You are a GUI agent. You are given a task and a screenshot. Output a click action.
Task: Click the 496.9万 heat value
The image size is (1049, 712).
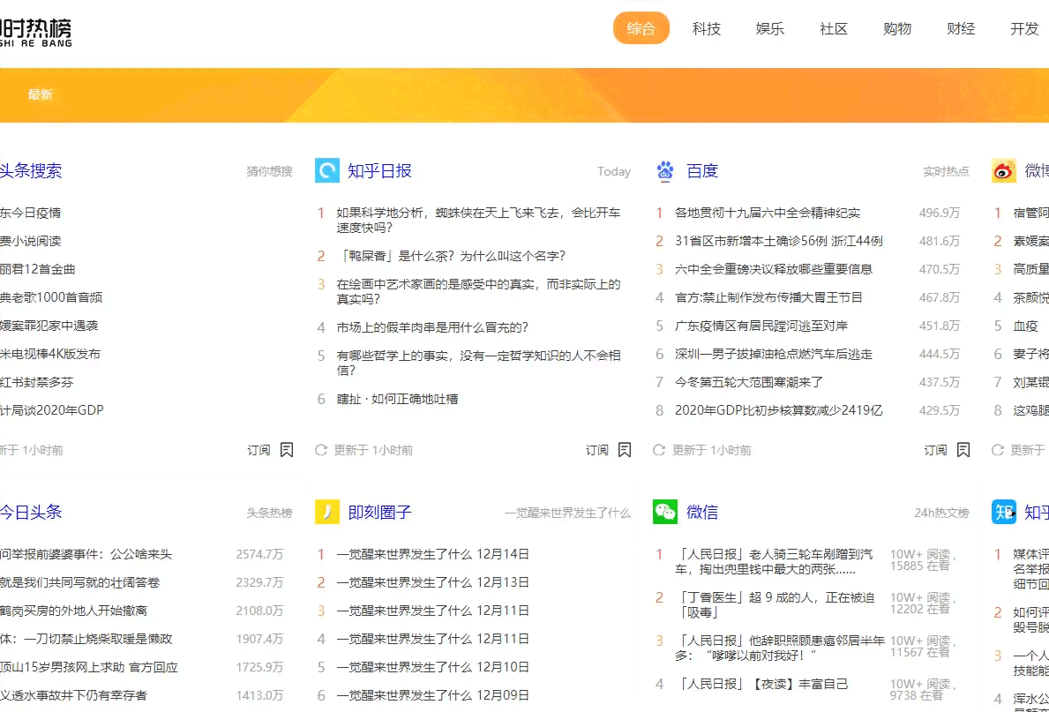coord(940,213)
